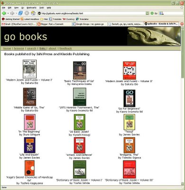Screen dimensions: 185x190
Task: Open back button history dropdown arrow
Action: click(8, 13)
